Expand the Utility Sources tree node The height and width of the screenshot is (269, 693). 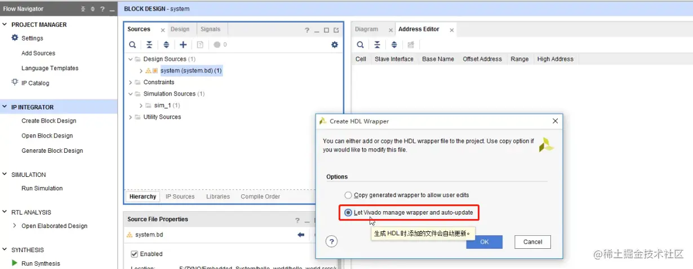click(131, 117)
